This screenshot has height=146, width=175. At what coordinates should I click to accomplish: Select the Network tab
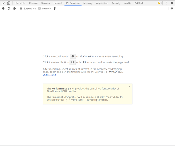tap(58, 3)
